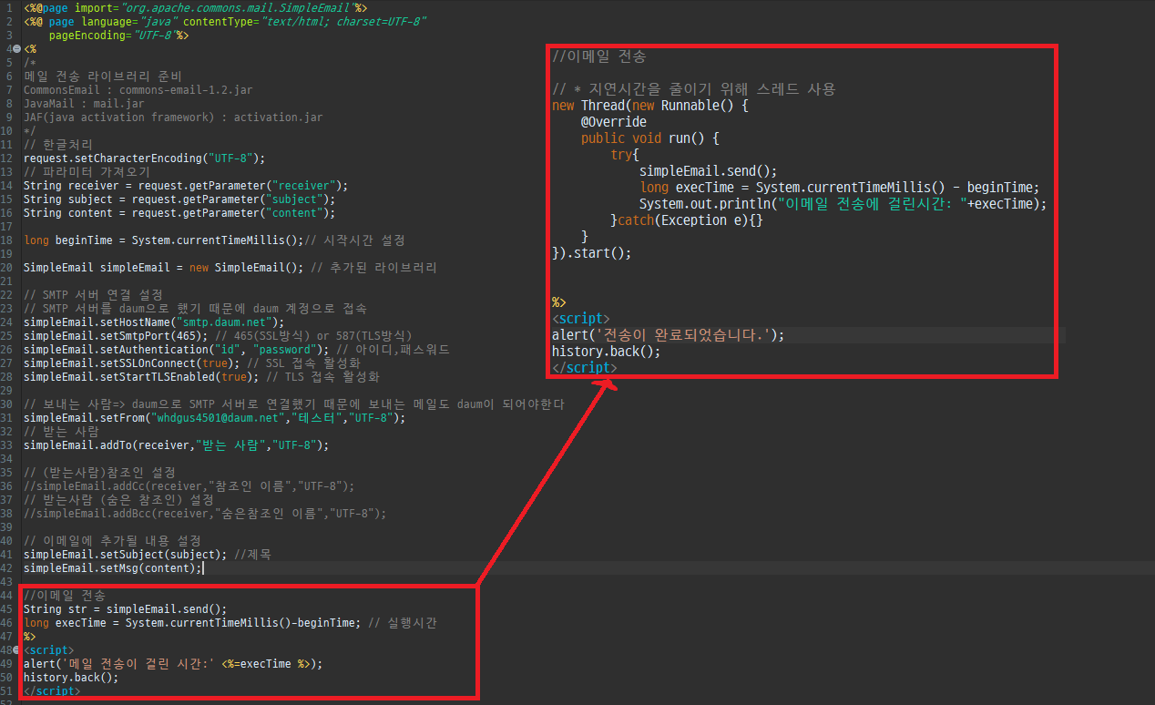
Task: Click the '// (받는사람)참조인 설정' comment
Action: [99, 473]
